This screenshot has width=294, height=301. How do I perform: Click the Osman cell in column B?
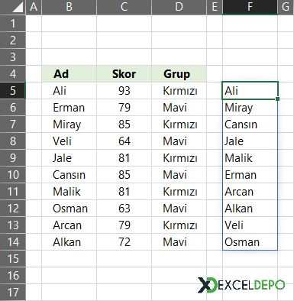(x=69, y=209)
